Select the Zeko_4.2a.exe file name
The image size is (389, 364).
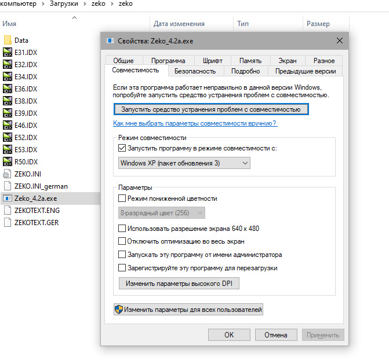point(36,198)
